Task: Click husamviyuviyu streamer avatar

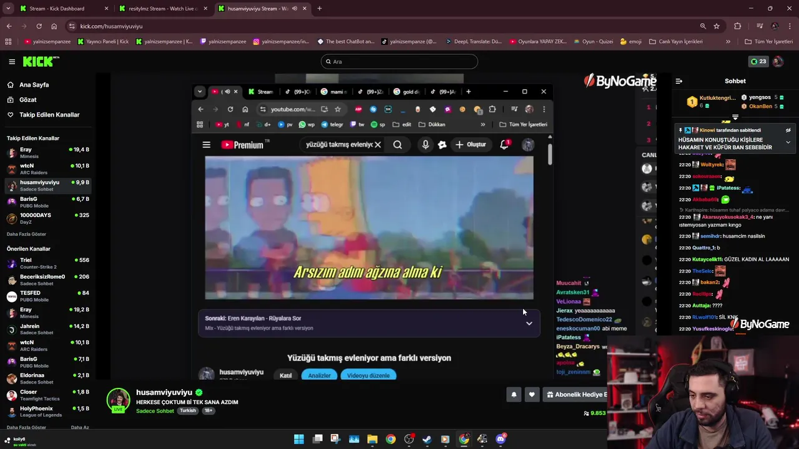Action: pos(118,400)
